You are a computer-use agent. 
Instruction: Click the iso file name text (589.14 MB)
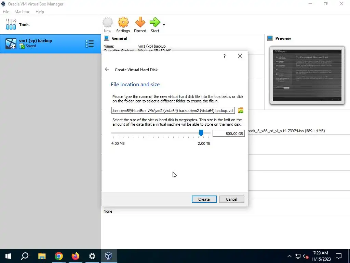click(x=286, y=131)
